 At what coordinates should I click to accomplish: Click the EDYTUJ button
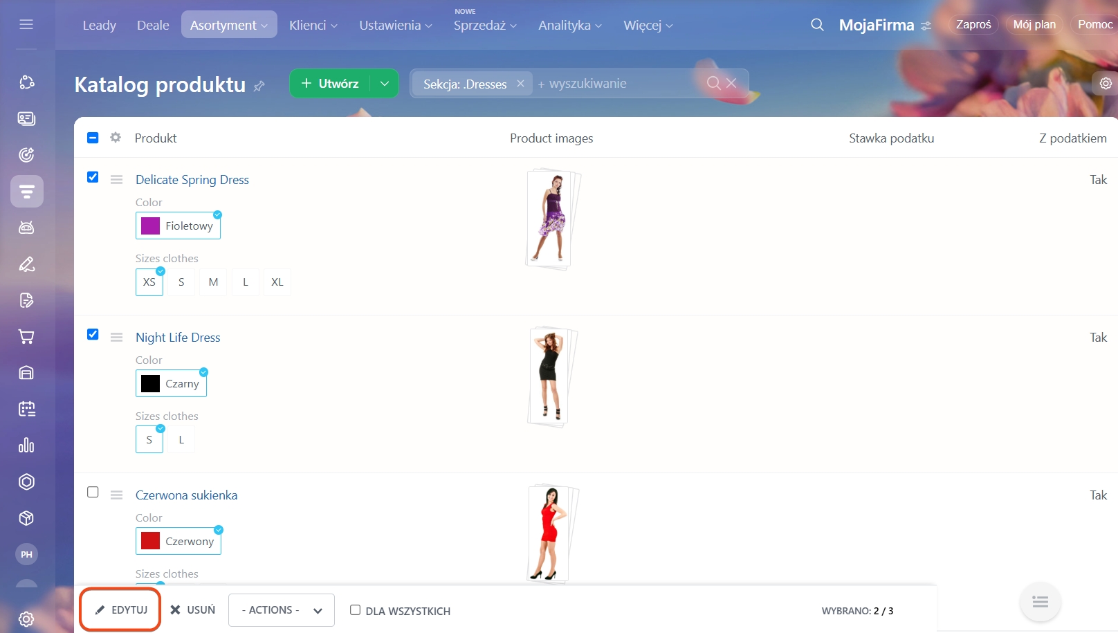(x=121, y=610)
